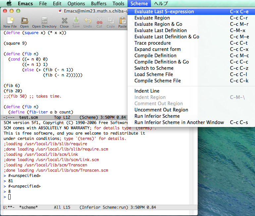Choose Evaluate Region menu item
This screenshot has height=216, width=255.
(191, 18)
